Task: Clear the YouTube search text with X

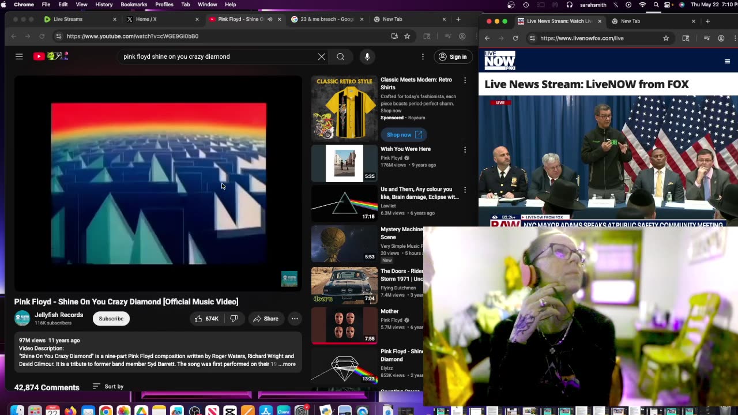Action: 322,56
